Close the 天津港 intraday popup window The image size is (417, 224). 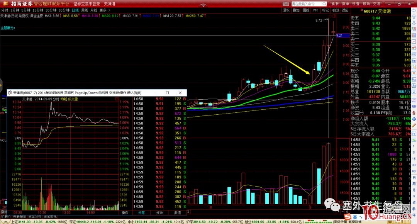coord(180,93)
